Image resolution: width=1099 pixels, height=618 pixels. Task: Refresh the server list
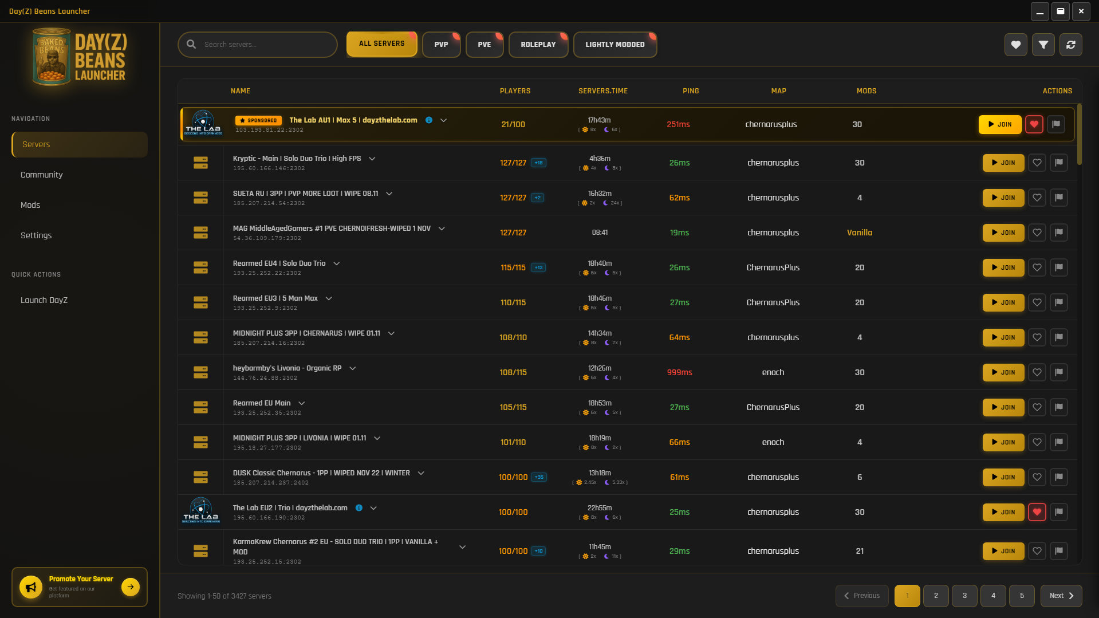[1070, 45]
